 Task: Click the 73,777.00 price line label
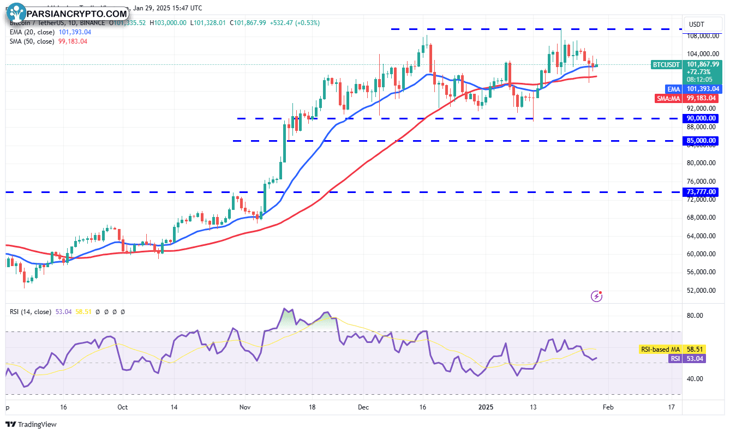point(702,192)
